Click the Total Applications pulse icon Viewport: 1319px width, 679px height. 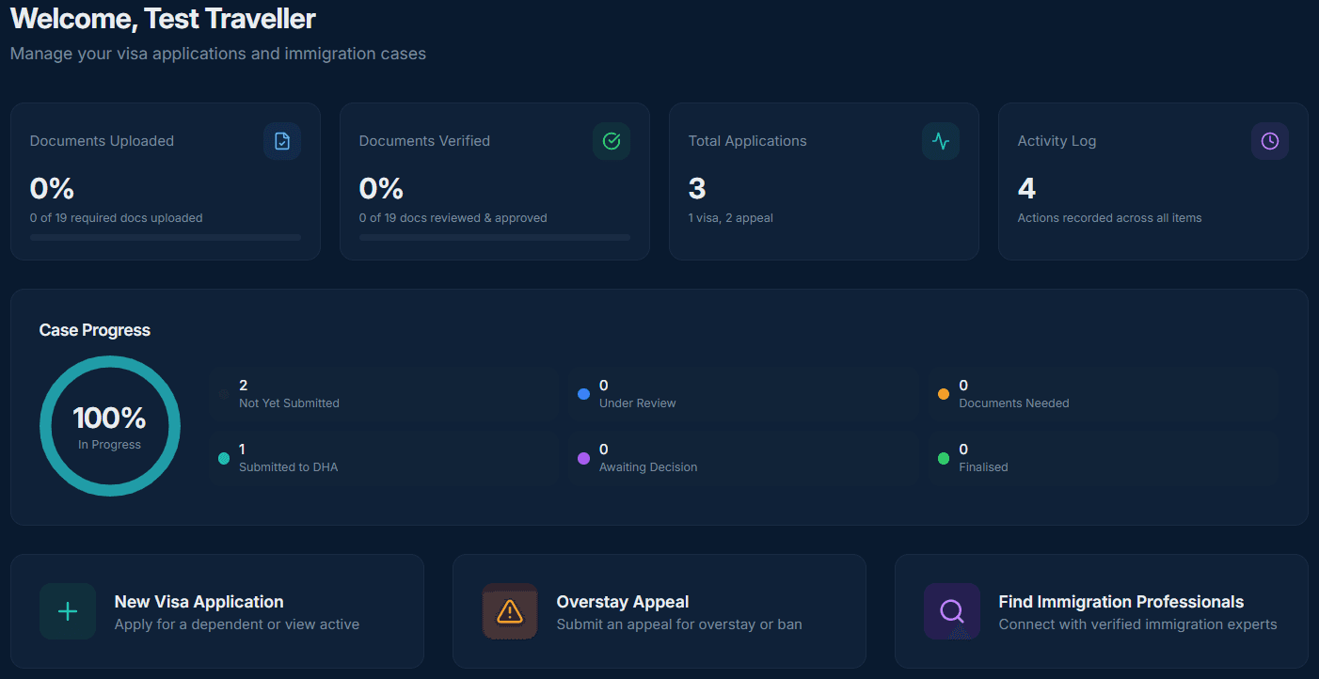[x=941, y=141]
